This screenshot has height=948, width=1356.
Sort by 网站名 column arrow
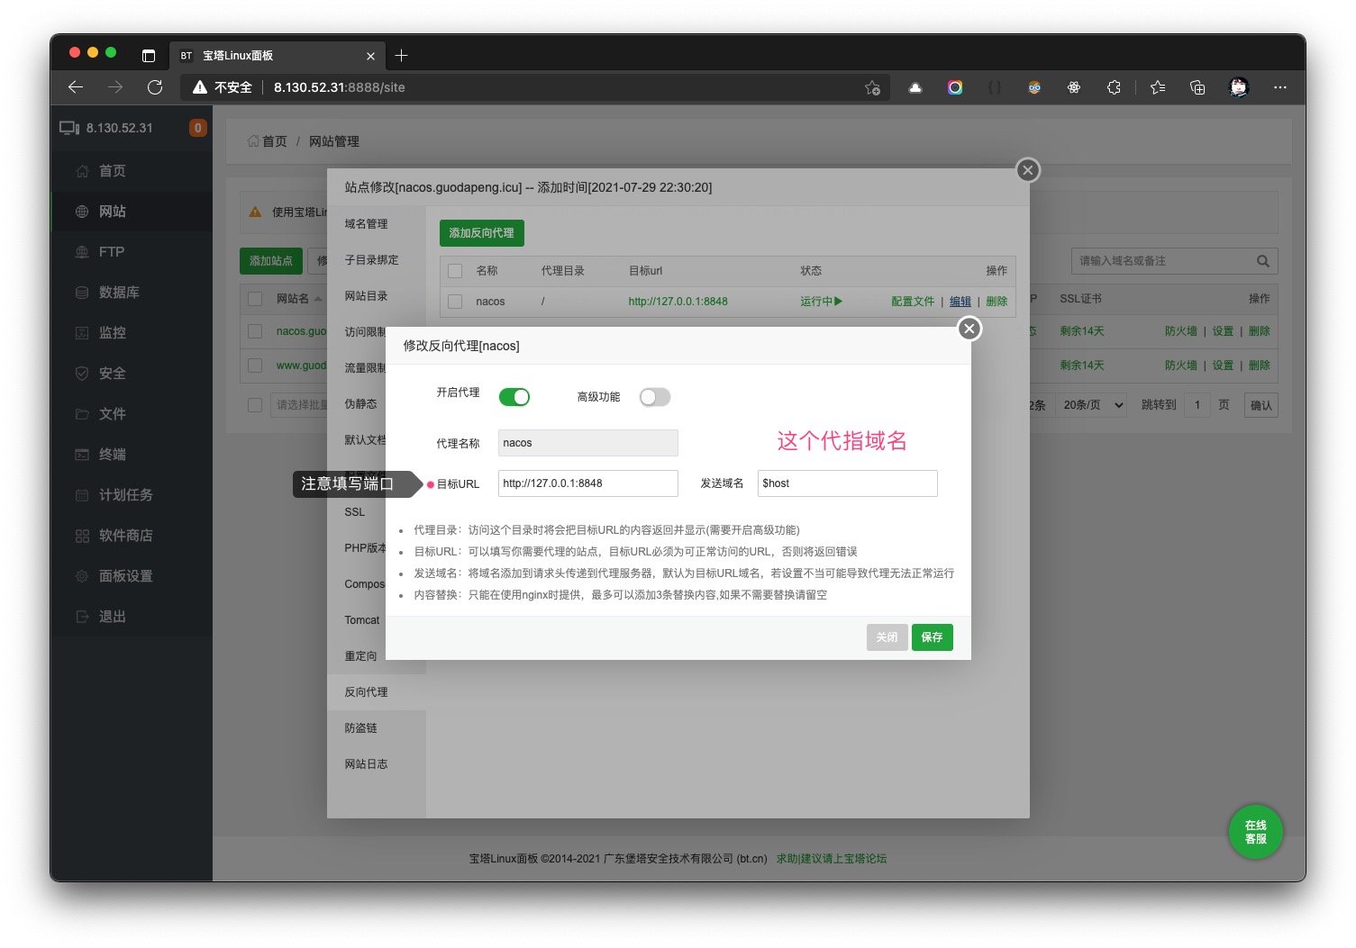pos(318,299)
